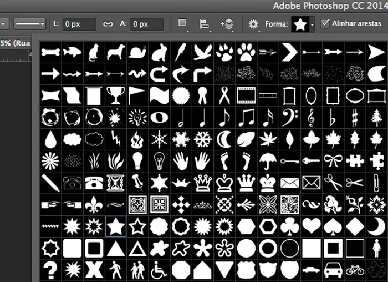Select the solid five-point star shape
Viewport: 388px width, 282px height.
pos(115,226)
